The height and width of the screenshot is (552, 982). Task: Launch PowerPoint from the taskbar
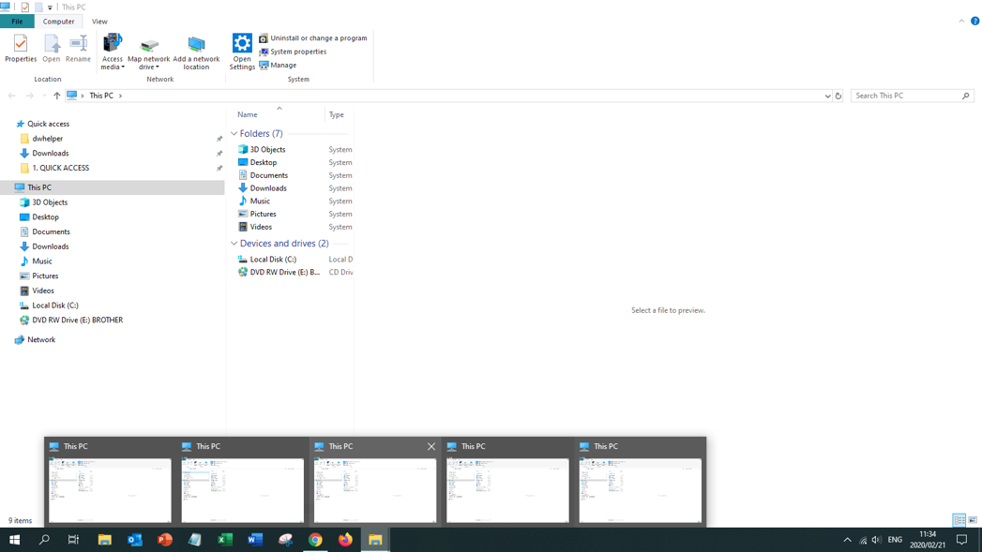(165, 540)
